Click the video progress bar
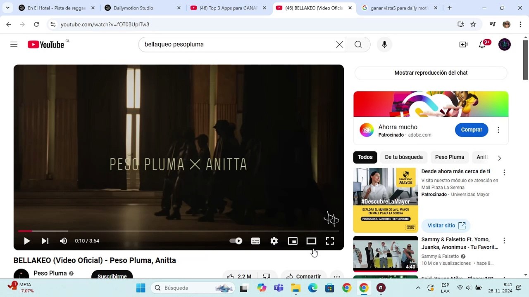The height and width of the screenshot is (297, 529). (179, 231)
